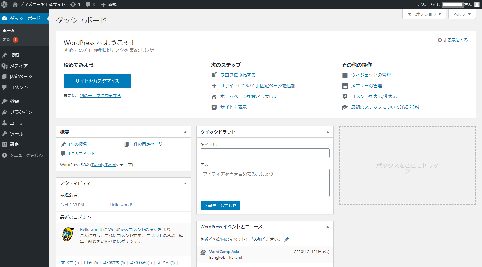482x267 pixels.
Task: Click the widget icon beside ウィジェットの管理
Action: coord(345,75)
